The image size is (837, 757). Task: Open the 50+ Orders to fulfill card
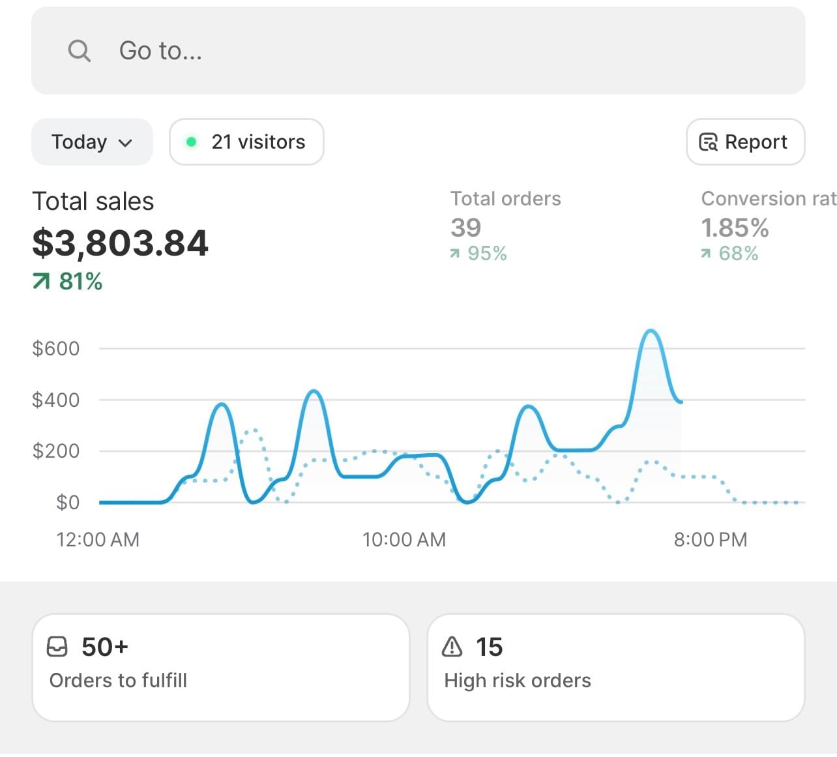click(220, 667)
